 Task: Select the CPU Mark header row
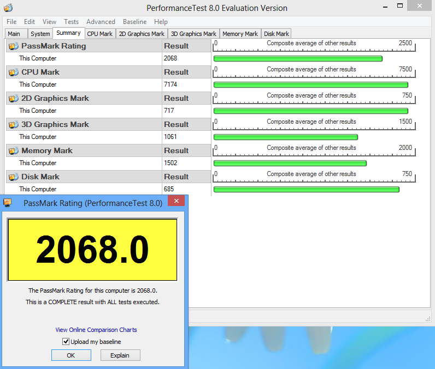pyautogui.click(x=108, y=72)
